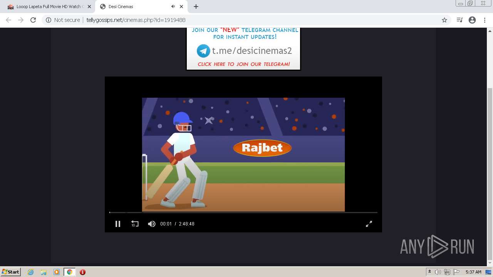Mute the Desi Cinemas tab audio icon
The image size is (493, 277).
pos(173,7)
